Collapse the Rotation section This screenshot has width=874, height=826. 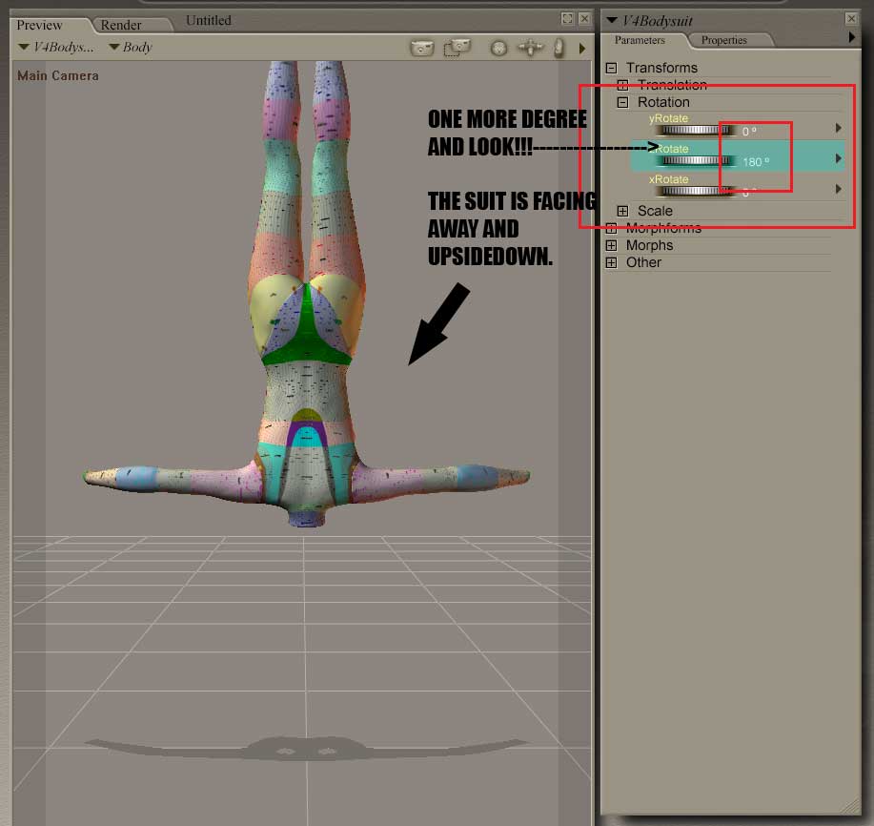coord(622,102)
